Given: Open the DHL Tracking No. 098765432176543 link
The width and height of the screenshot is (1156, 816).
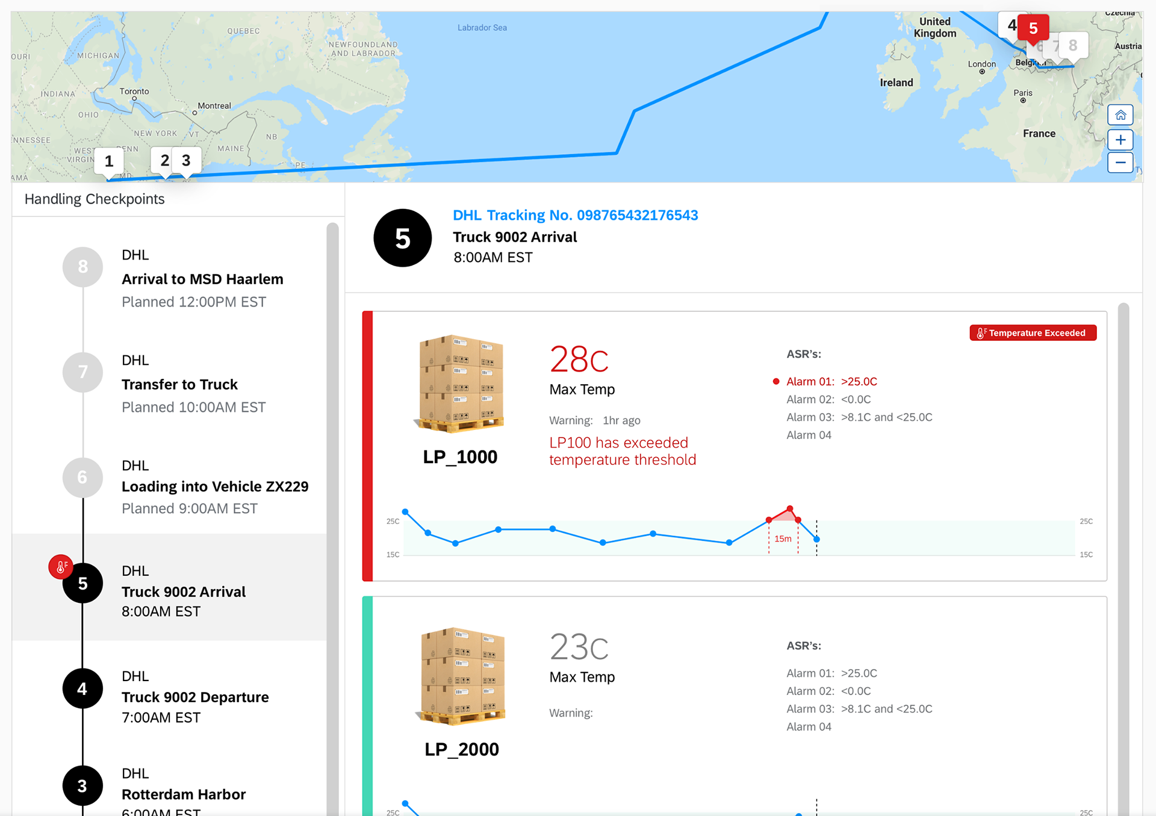Looking at the screenshot, I should click(x=575, y=215).
